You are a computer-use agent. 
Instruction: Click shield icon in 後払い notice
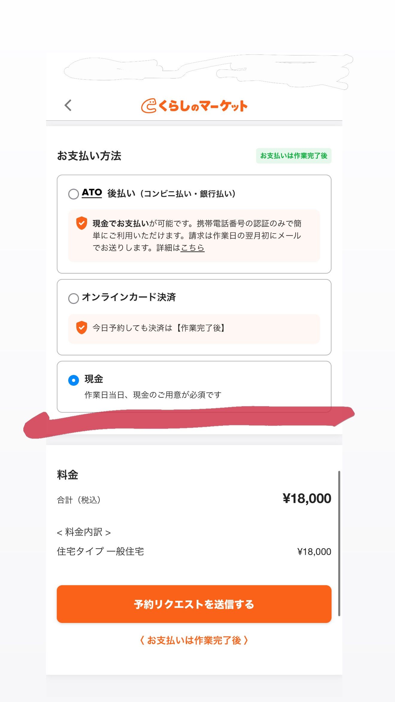81,223
